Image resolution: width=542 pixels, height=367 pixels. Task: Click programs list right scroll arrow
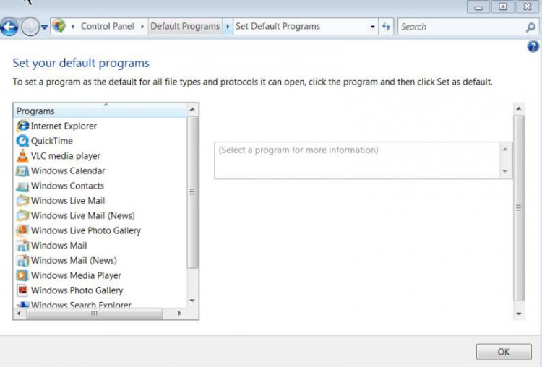click(179, 314)
